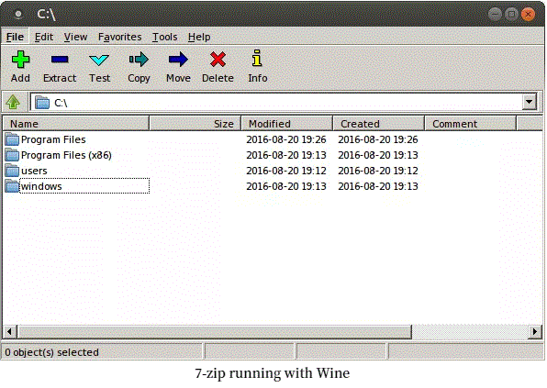Open the Info icon in toolbar
547x388 pixels.
[257, 58]
